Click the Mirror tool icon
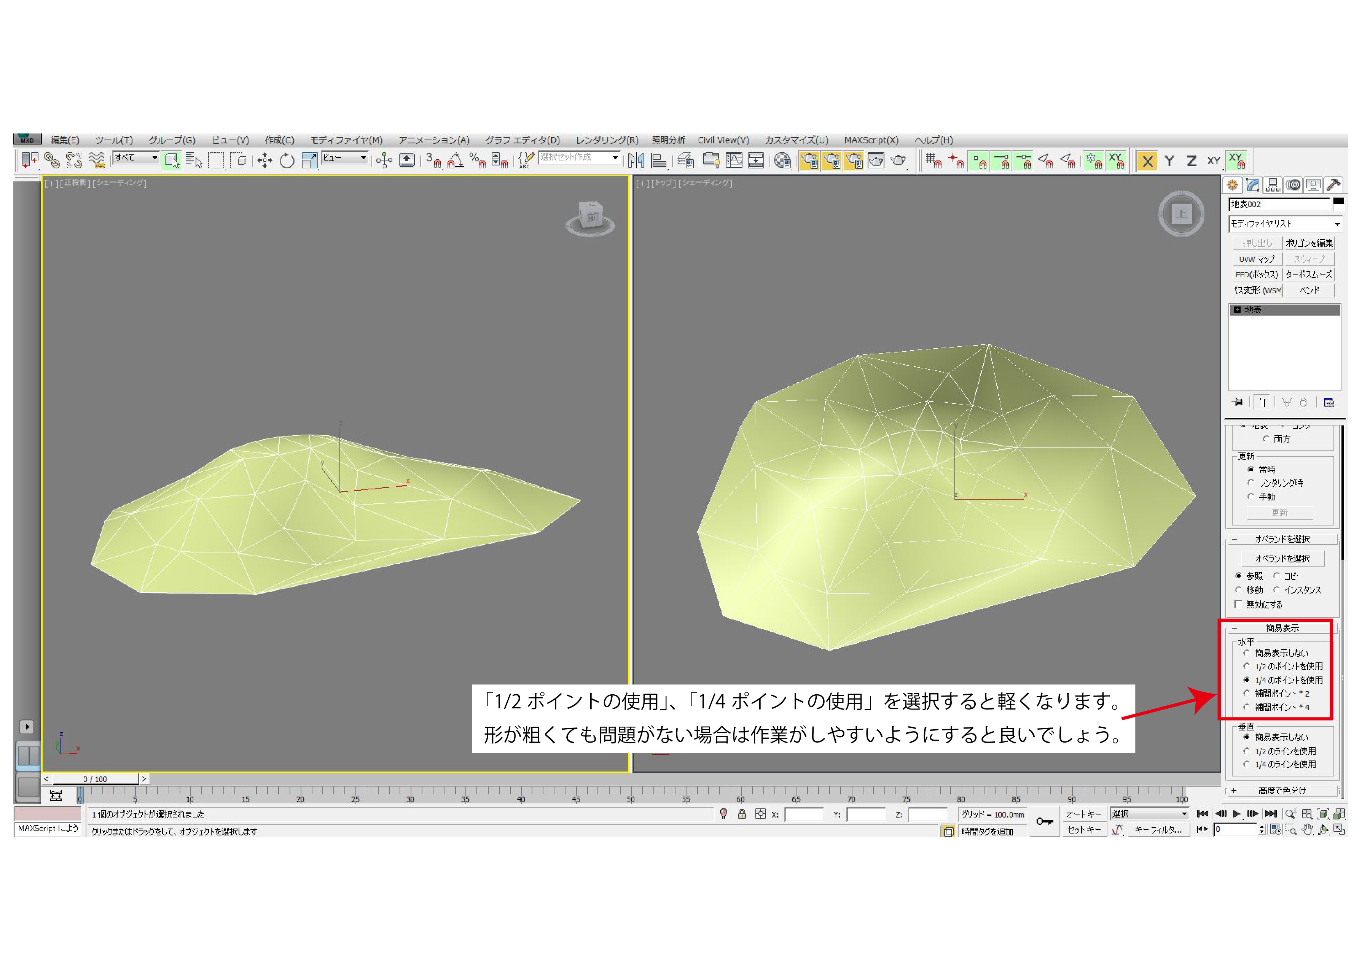The height and width of the screenshot is (970, 1362). [x=636, y=160]
